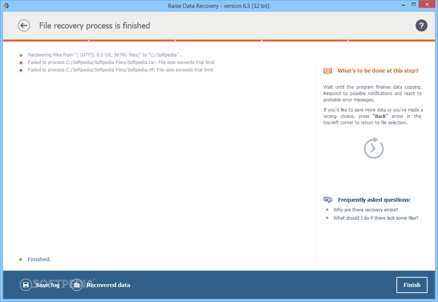Open help via the question mark icon

[x=421, y=26]
